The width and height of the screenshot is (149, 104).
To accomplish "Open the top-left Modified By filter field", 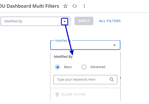I will [35, 21].
